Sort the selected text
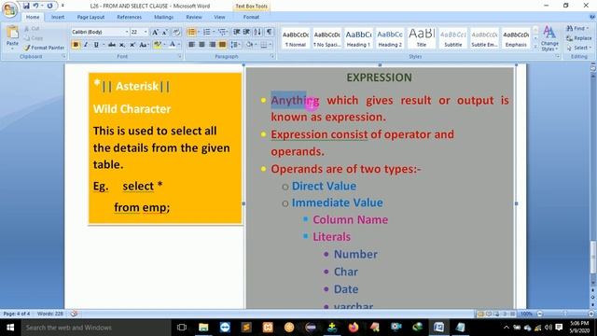 (x=257, y=32)
